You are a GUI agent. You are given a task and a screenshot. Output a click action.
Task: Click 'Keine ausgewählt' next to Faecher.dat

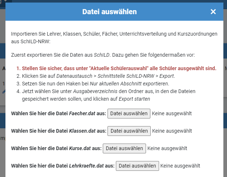(x=172, y=113)
